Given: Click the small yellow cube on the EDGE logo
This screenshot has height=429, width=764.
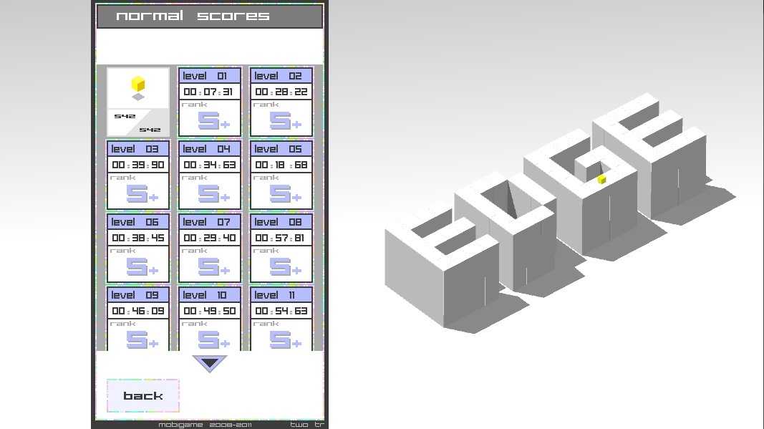Looking at the screenshot, I should (x=602, y=179).
